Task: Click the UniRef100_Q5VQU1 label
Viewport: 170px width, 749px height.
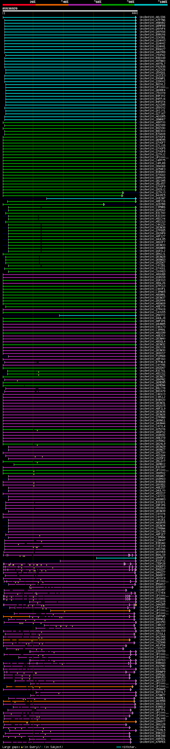Action: (152, 73)
